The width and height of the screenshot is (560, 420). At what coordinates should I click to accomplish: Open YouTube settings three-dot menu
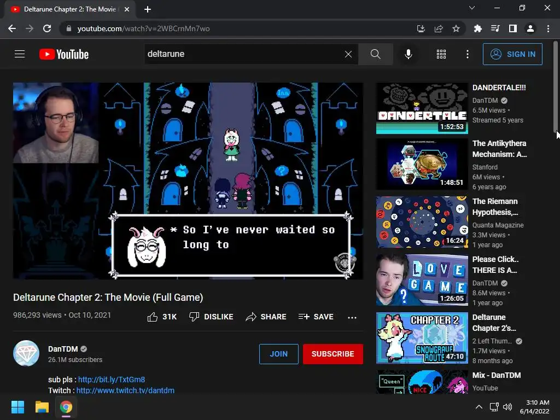[x=468, y=54]
